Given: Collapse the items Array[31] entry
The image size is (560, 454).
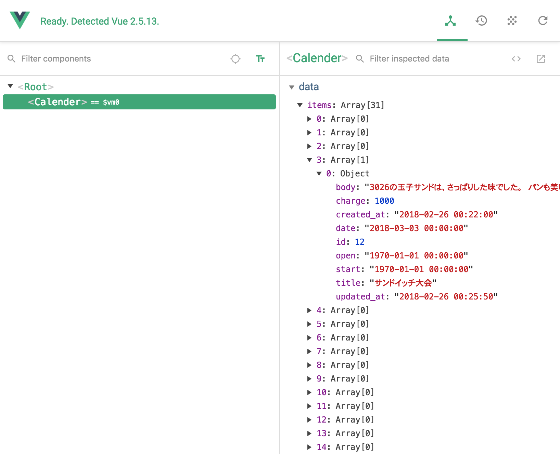Looking at the screenshot, I should click(300, 105).
